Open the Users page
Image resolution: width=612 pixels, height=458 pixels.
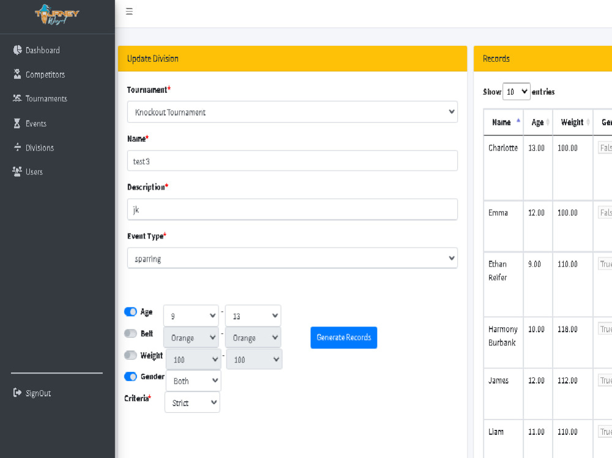pos(34,172)
